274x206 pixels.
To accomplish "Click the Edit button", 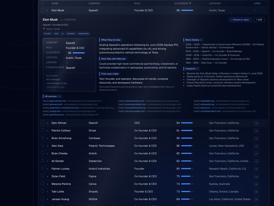I will click(259, 20).
